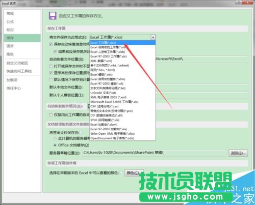255x205 pixels.
Task: Click info icon next to color label
Action: click(x=121, y=173)
